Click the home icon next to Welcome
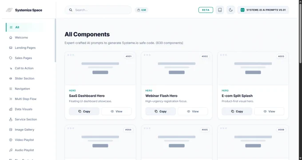 click(x=11, y=38)
